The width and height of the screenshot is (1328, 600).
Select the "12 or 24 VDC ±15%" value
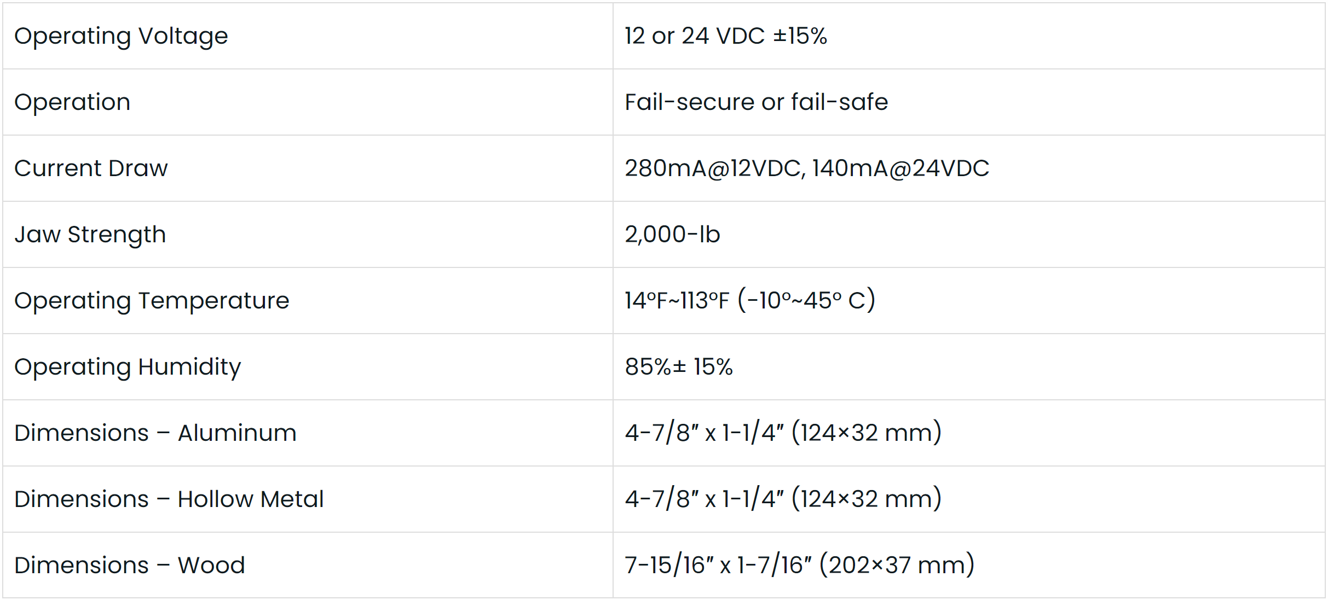725,36
